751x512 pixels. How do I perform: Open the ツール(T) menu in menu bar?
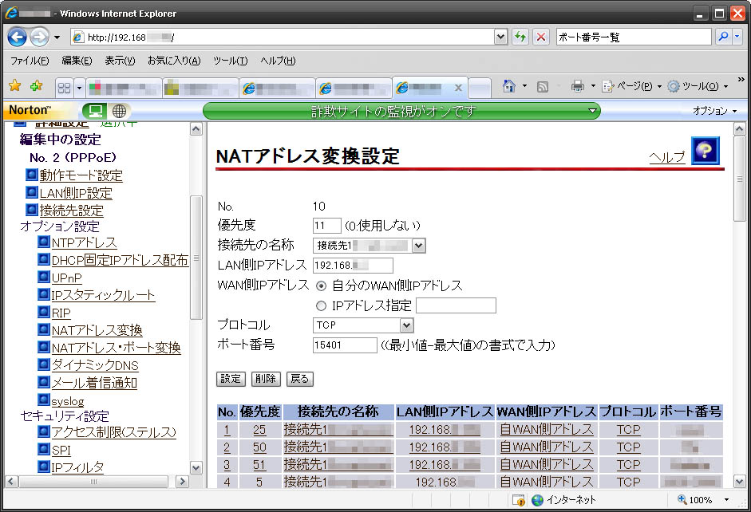tap(231, 61)
